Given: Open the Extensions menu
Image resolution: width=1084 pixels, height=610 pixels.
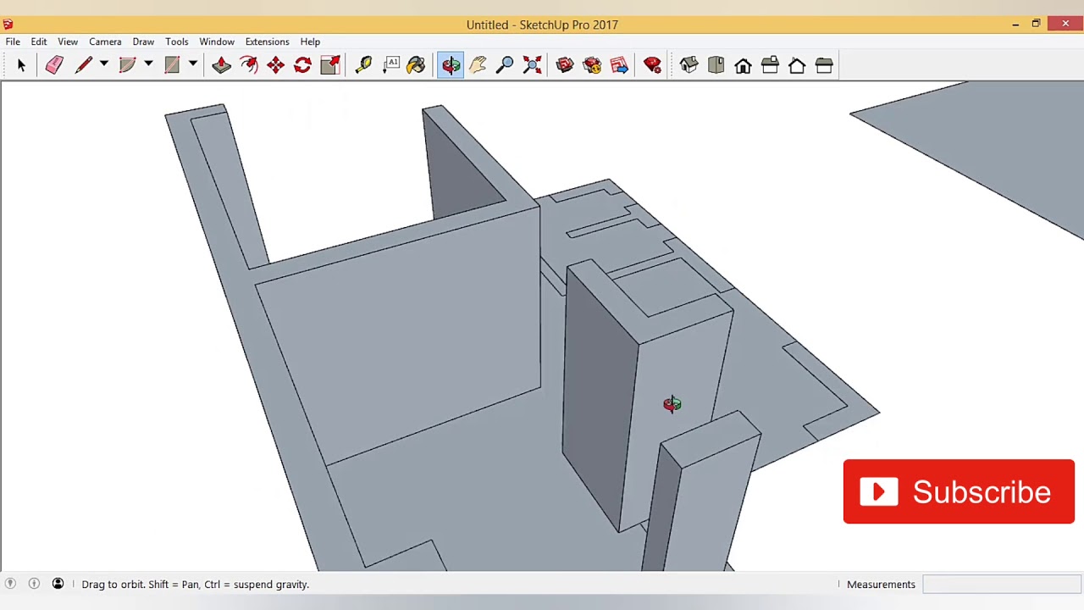Looking at the screenshot, I should 267,42.
